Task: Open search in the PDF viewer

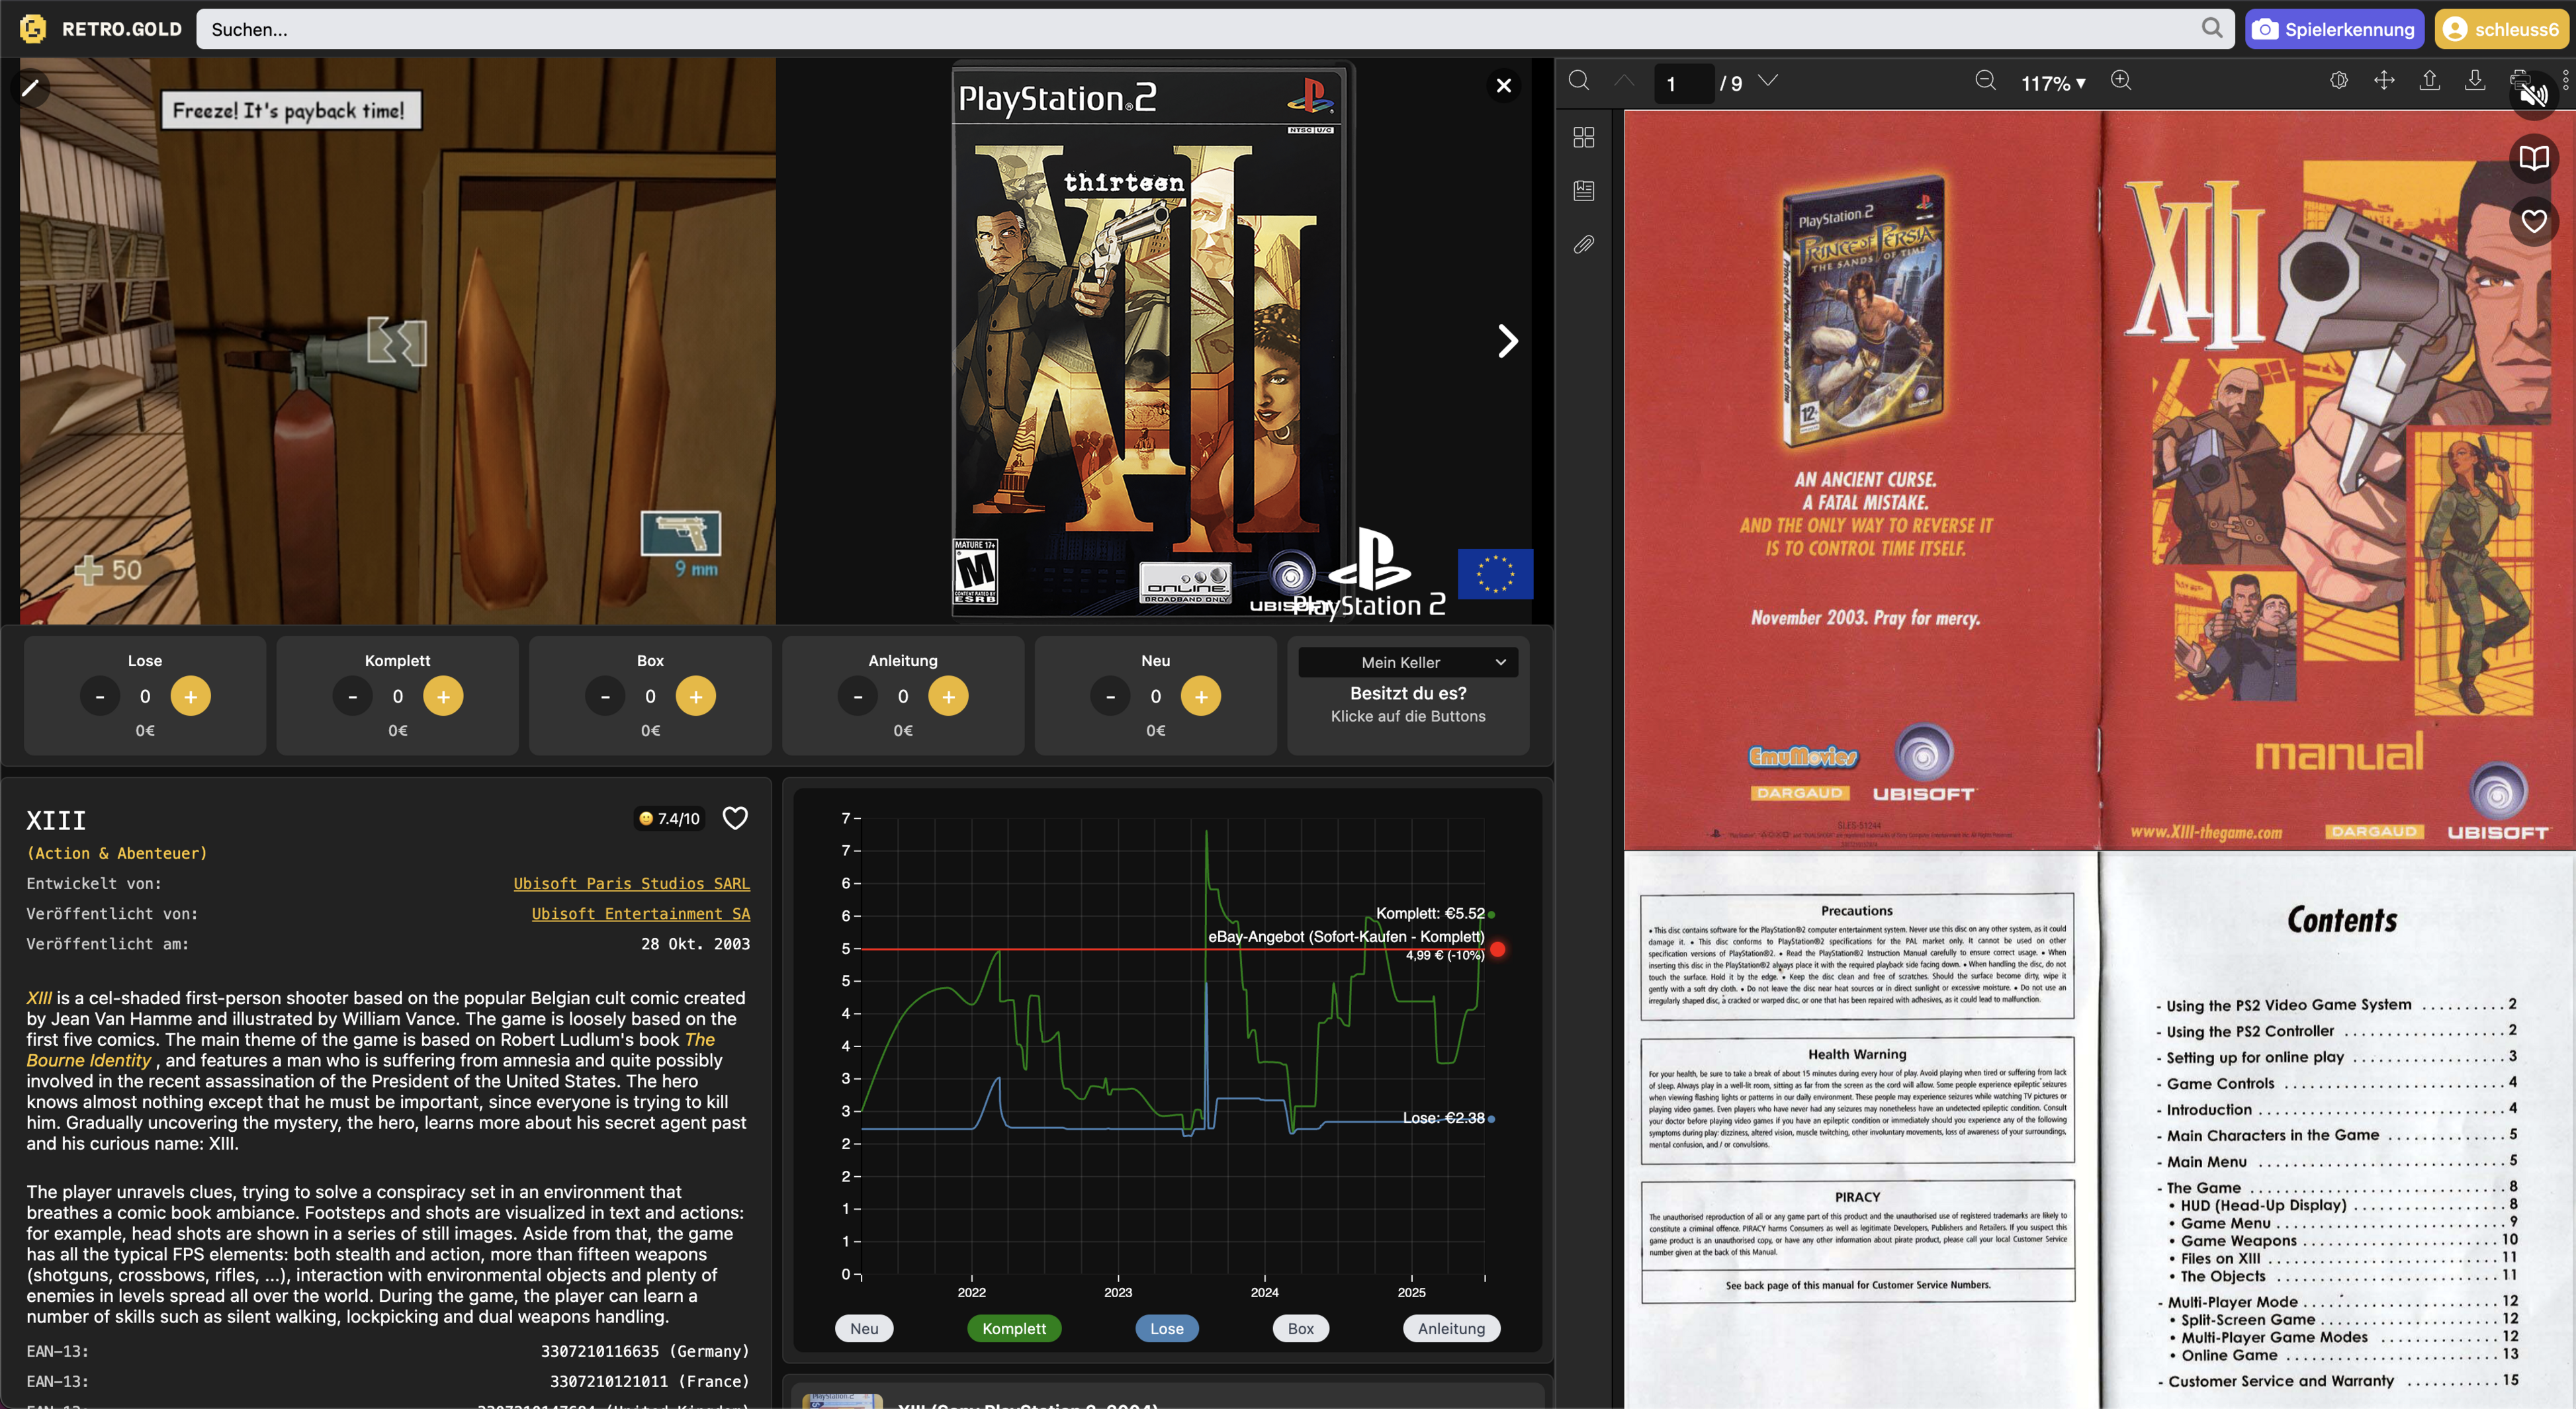Action: point(1579,81)
